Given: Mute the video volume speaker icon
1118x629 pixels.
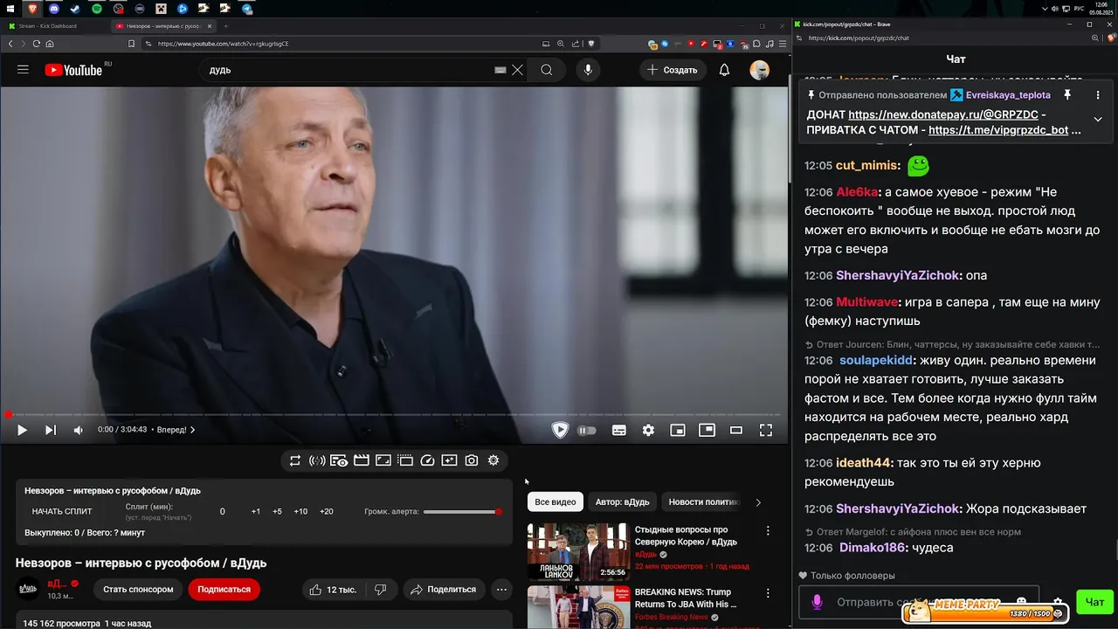Looking at the screenshot, I should pyautogui.click(x=78, y=430).
